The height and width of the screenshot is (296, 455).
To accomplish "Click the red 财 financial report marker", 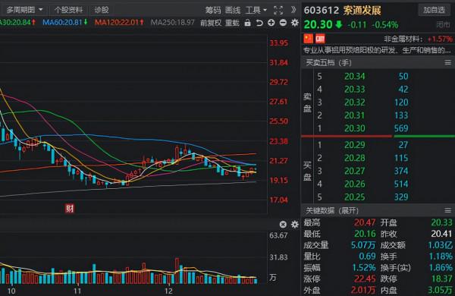I will click(69, 208).
